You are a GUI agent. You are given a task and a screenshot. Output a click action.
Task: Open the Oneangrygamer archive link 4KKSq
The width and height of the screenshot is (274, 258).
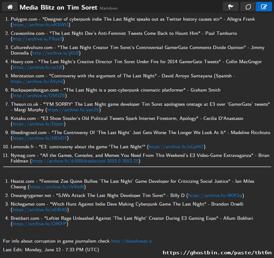point(215,195)
